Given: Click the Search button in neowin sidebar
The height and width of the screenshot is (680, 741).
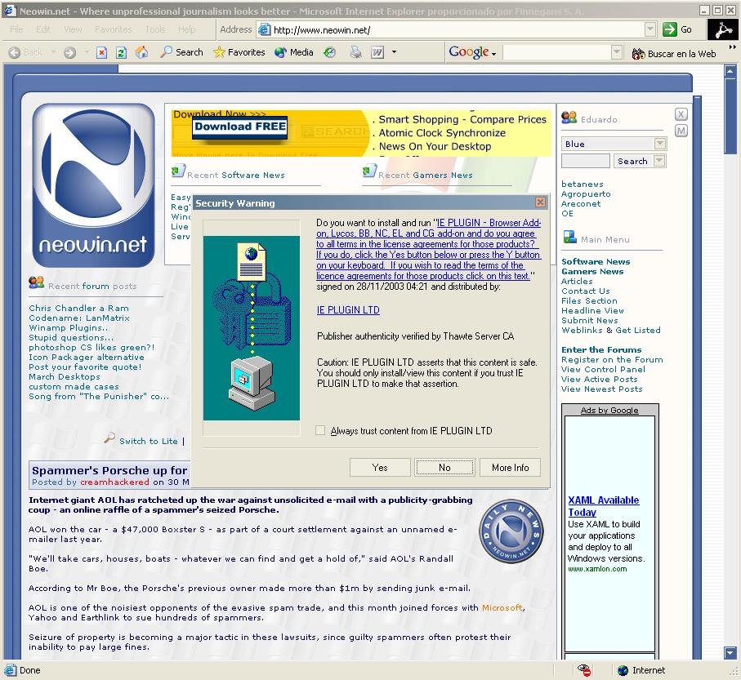Looking at the screenshot, I should [632, 161].
